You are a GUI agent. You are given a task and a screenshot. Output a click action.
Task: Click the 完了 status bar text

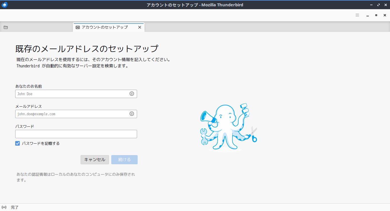pyautogui.click(x=15, y=207)
